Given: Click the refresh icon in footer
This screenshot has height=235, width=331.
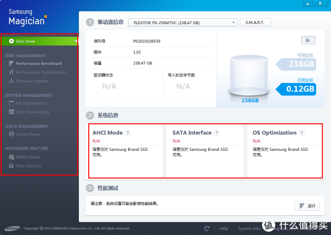Looking at the screenshot, I should tap(207, 228).
